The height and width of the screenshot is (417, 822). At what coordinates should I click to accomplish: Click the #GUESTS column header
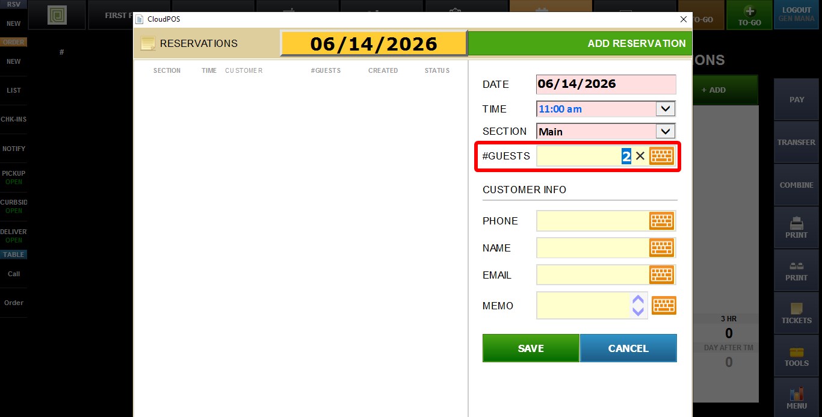326,70
